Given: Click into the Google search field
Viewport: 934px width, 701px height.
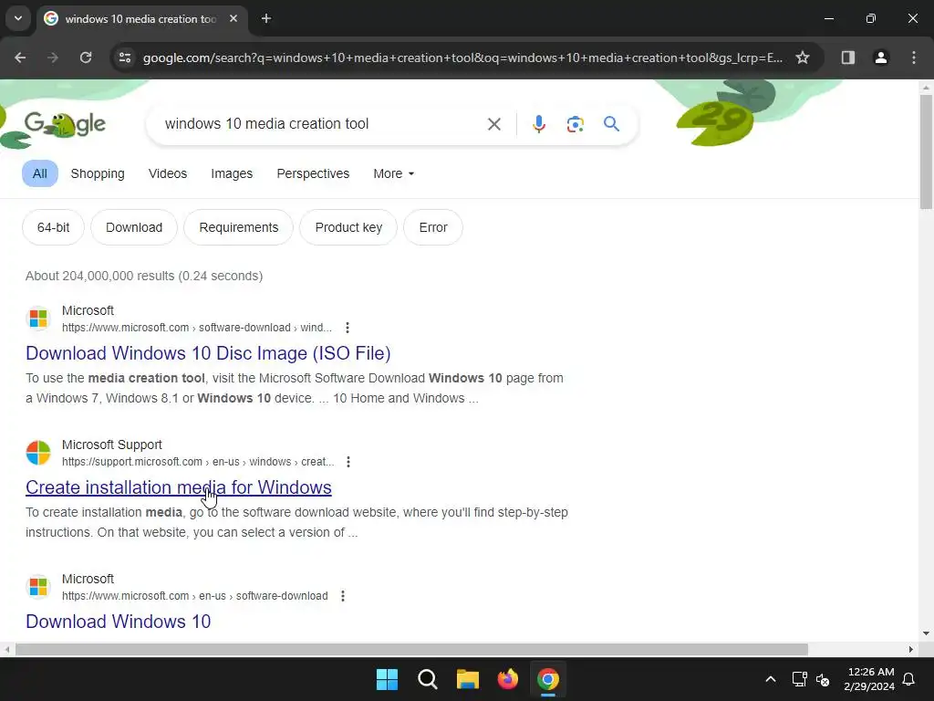Looking at the screenshot, I should click(x=322, y=124).
